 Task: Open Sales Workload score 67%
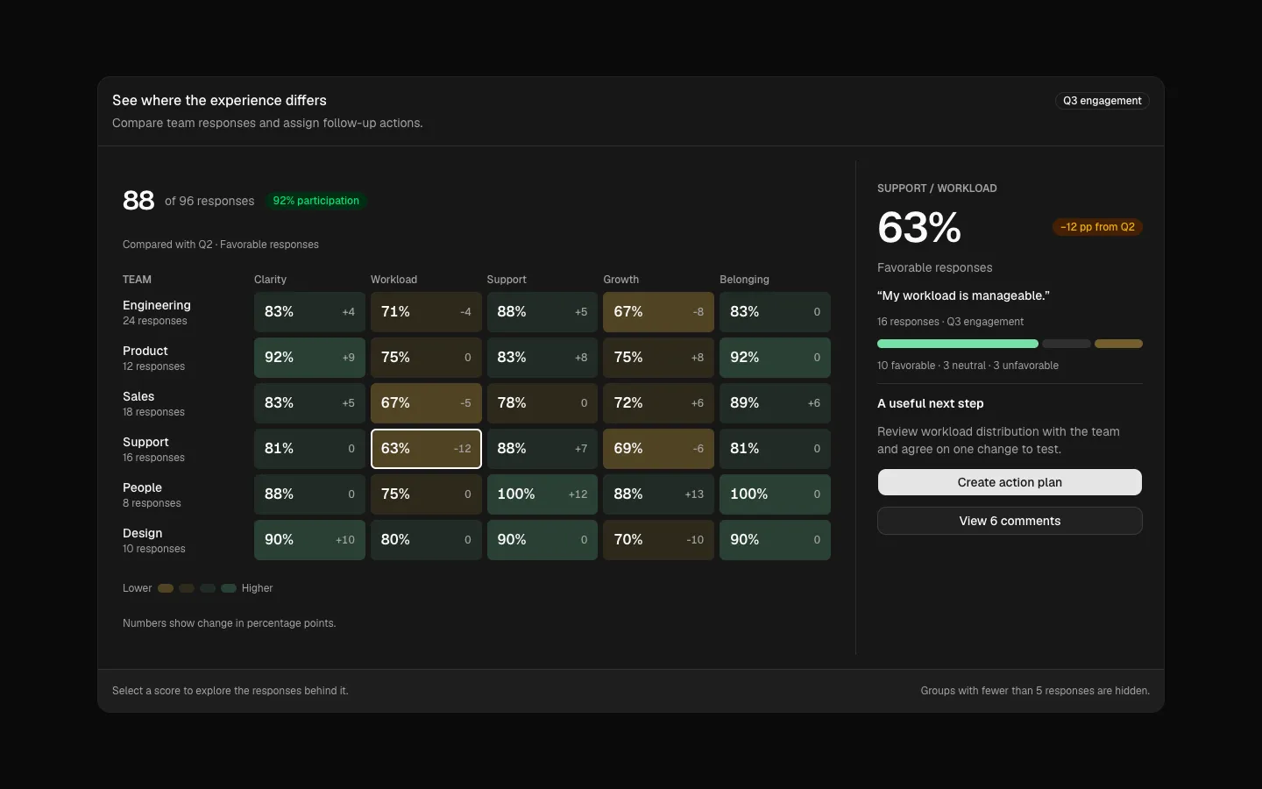click(426, 403)
